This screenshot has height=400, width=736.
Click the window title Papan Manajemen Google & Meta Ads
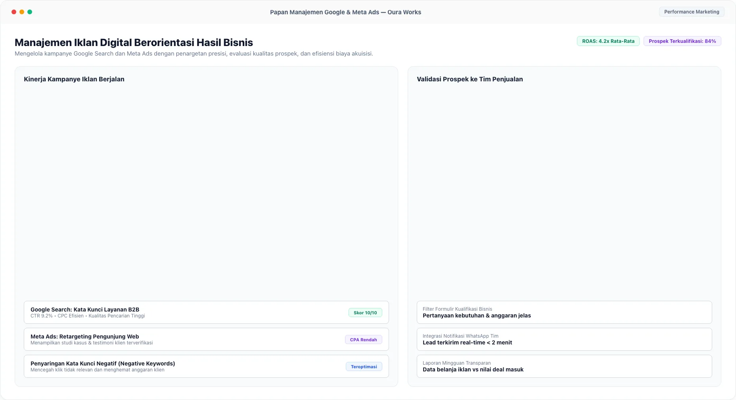click(x=345, y=12)
